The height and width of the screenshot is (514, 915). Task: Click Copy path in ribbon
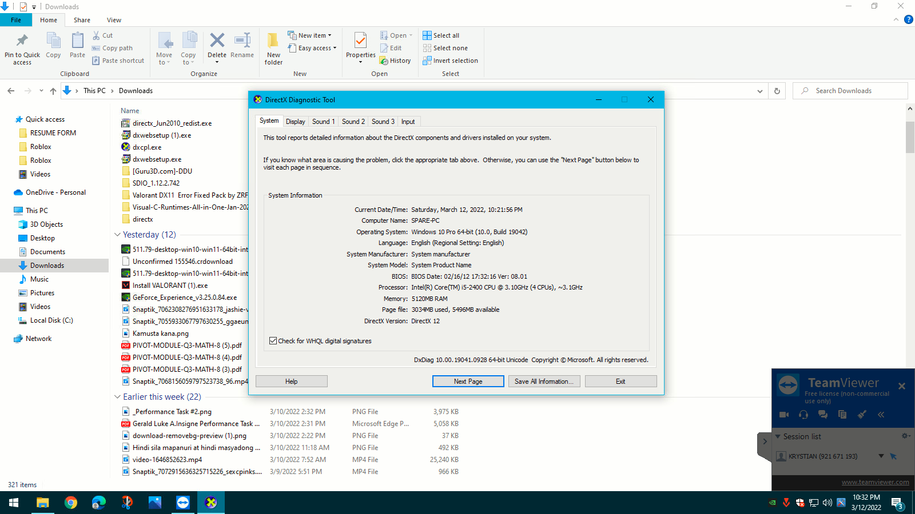[112, 48]
